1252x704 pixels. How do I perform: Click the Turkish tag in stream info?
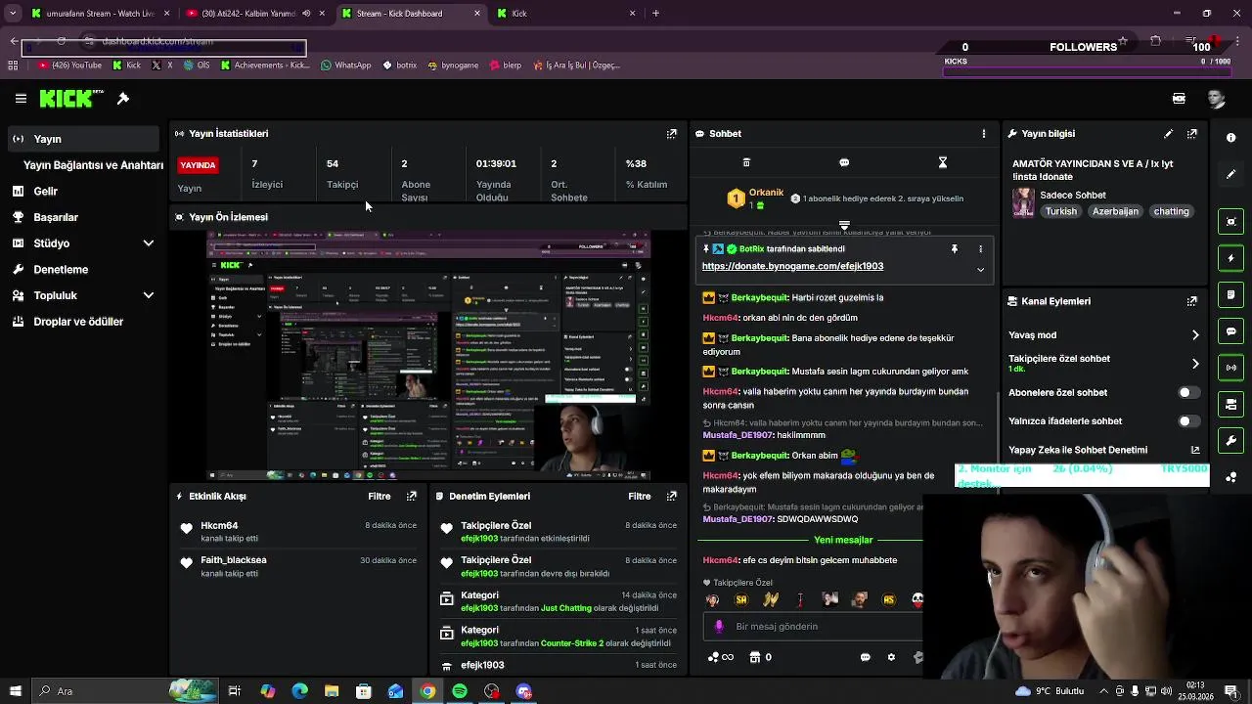1060,211
